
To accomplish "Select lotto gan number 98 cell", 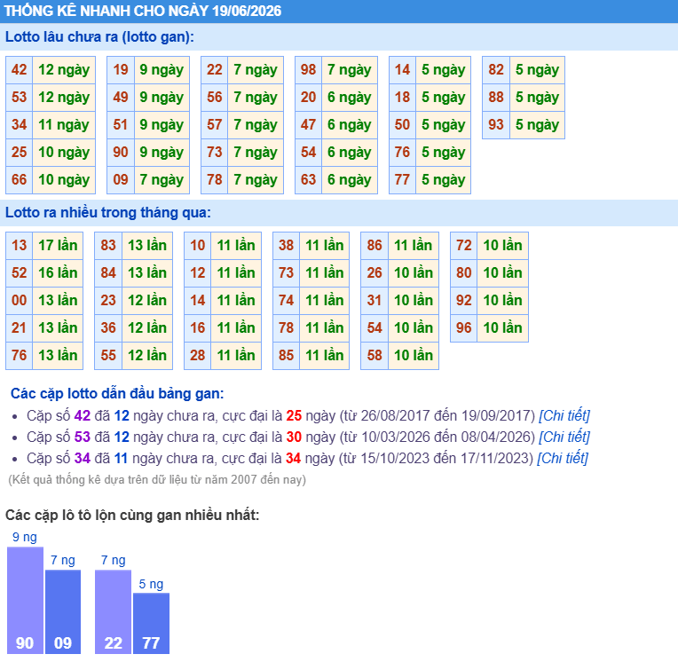I will [x=308, y=69].
